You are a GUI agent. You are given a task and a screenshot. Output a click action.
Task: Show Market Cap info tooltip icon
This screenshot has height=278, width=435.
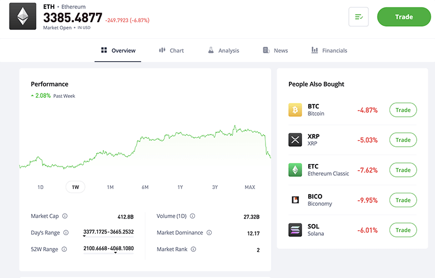point(65,216)
